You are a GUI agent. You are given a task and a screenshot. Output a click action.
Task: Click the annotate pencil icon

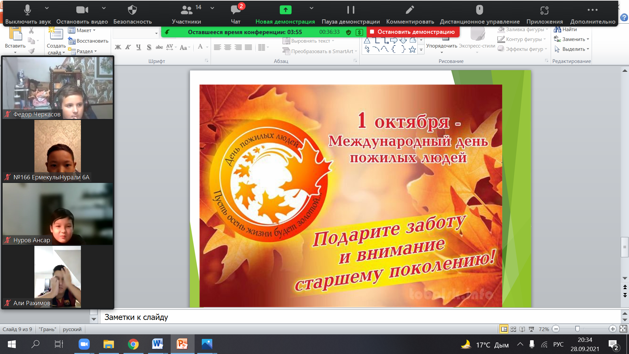410,10
